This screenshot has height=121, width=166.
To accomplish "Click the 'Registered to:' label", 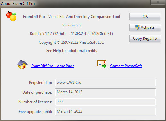I will 40,83.
